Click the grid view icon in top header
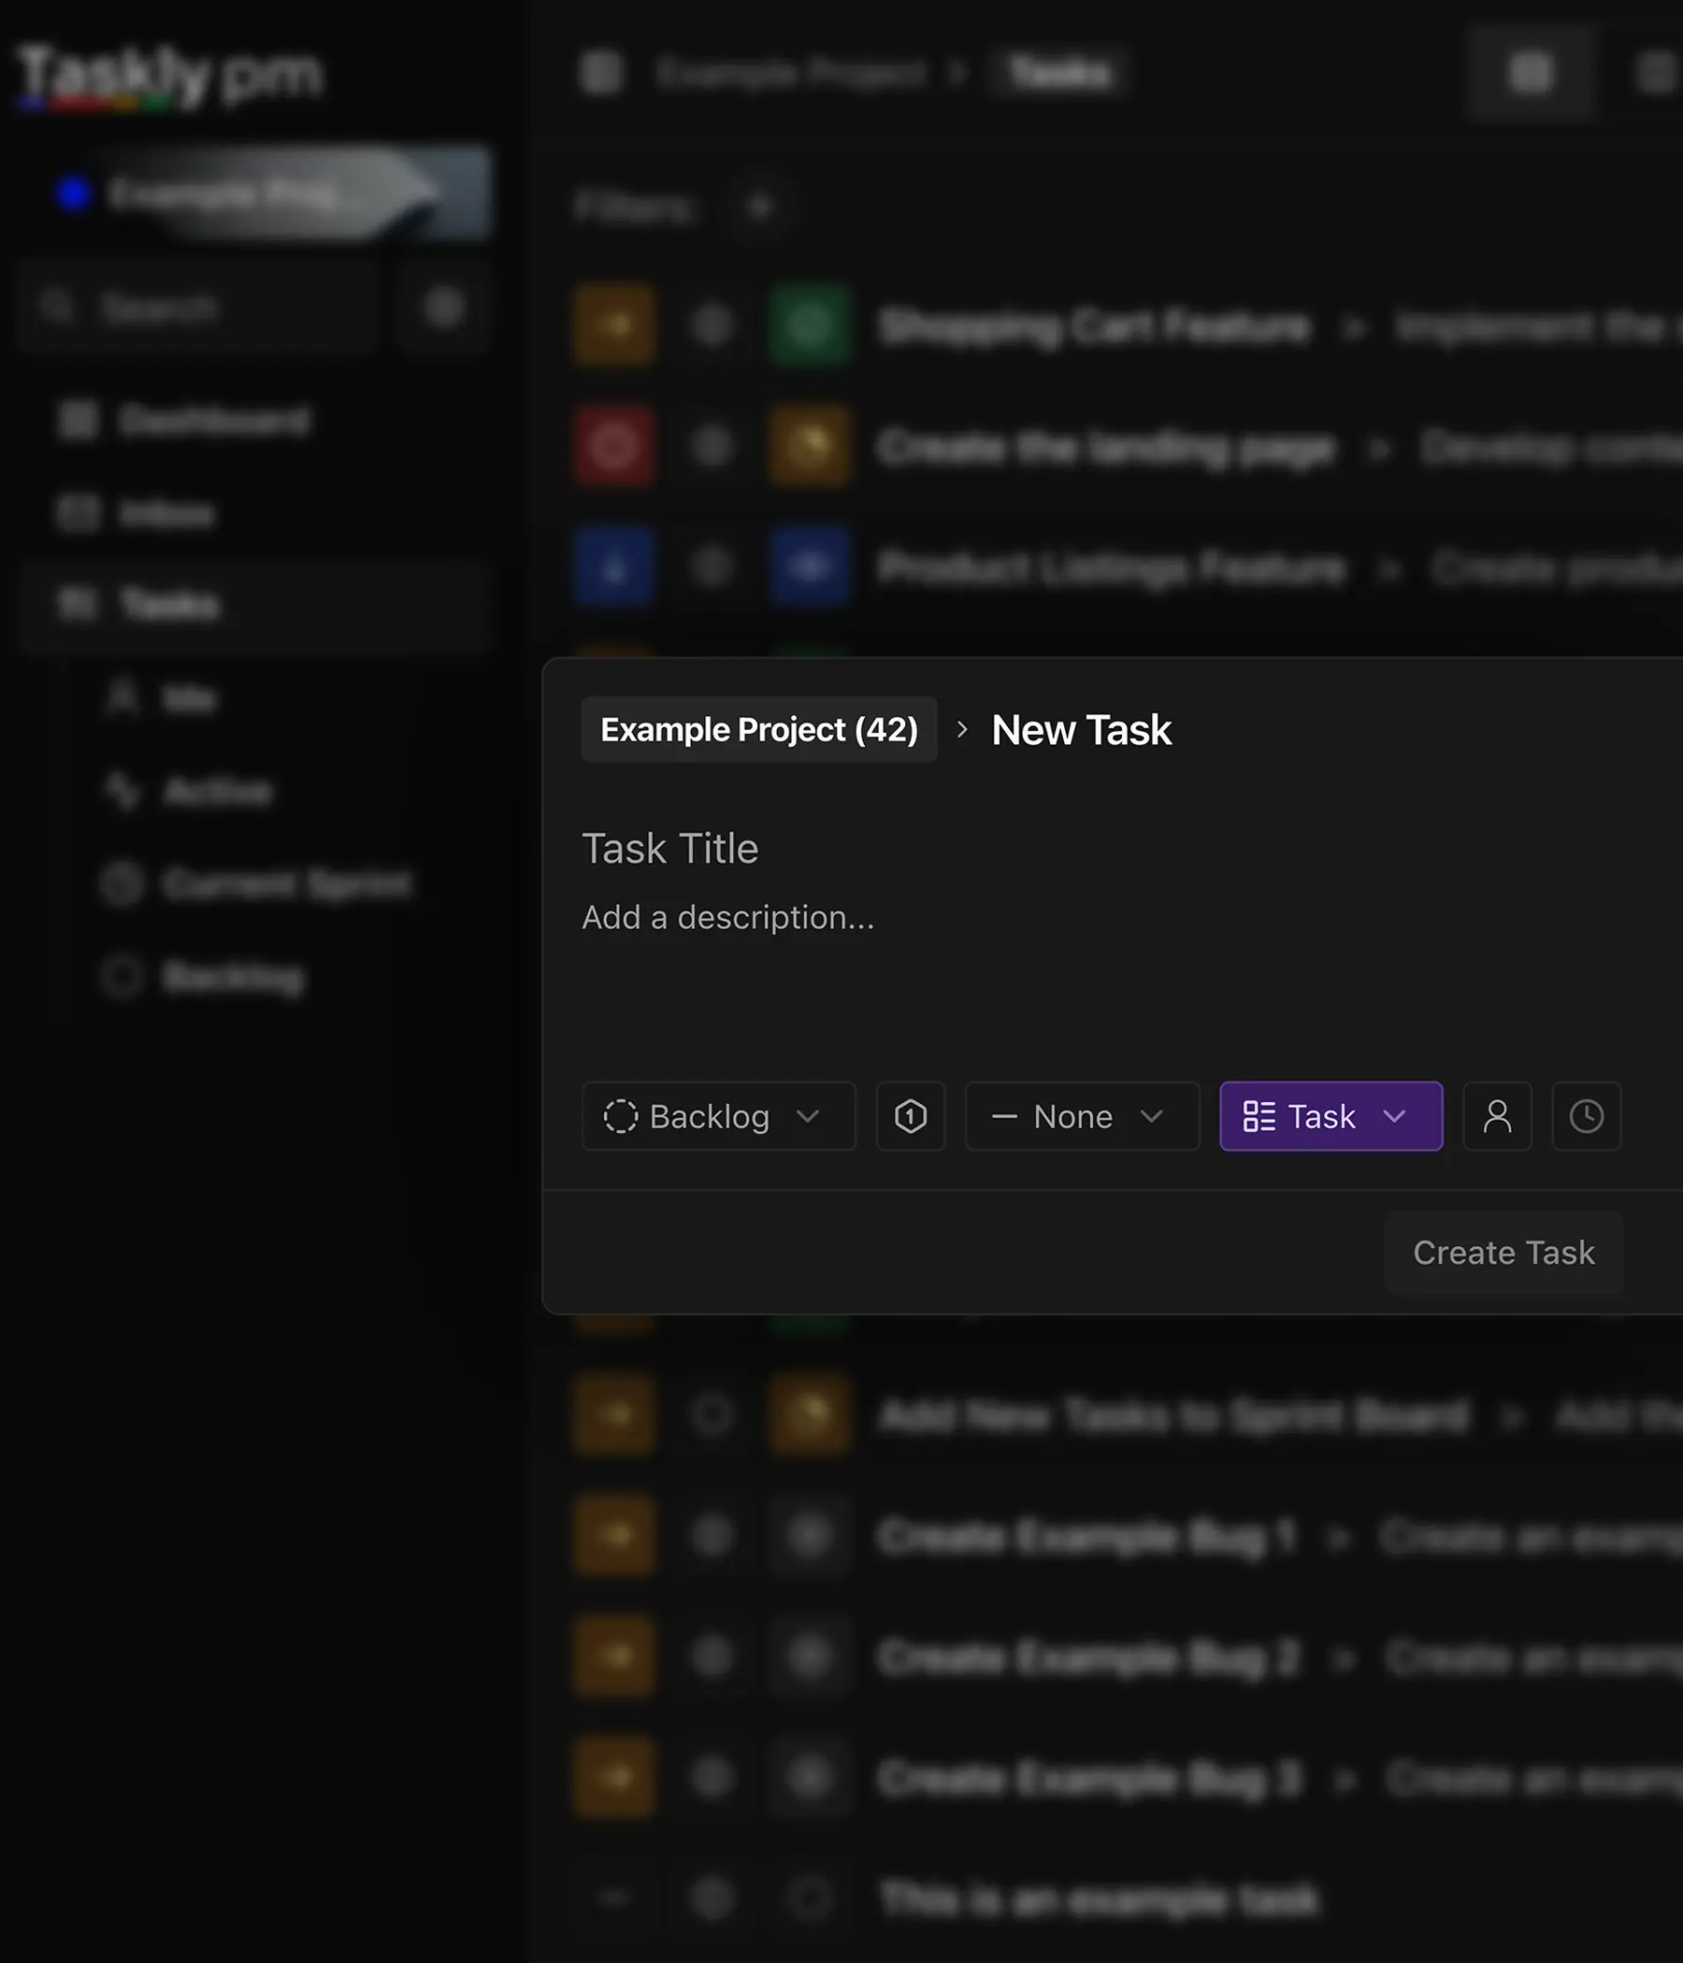The image size is (1683, 1963). coord(1532,72)
